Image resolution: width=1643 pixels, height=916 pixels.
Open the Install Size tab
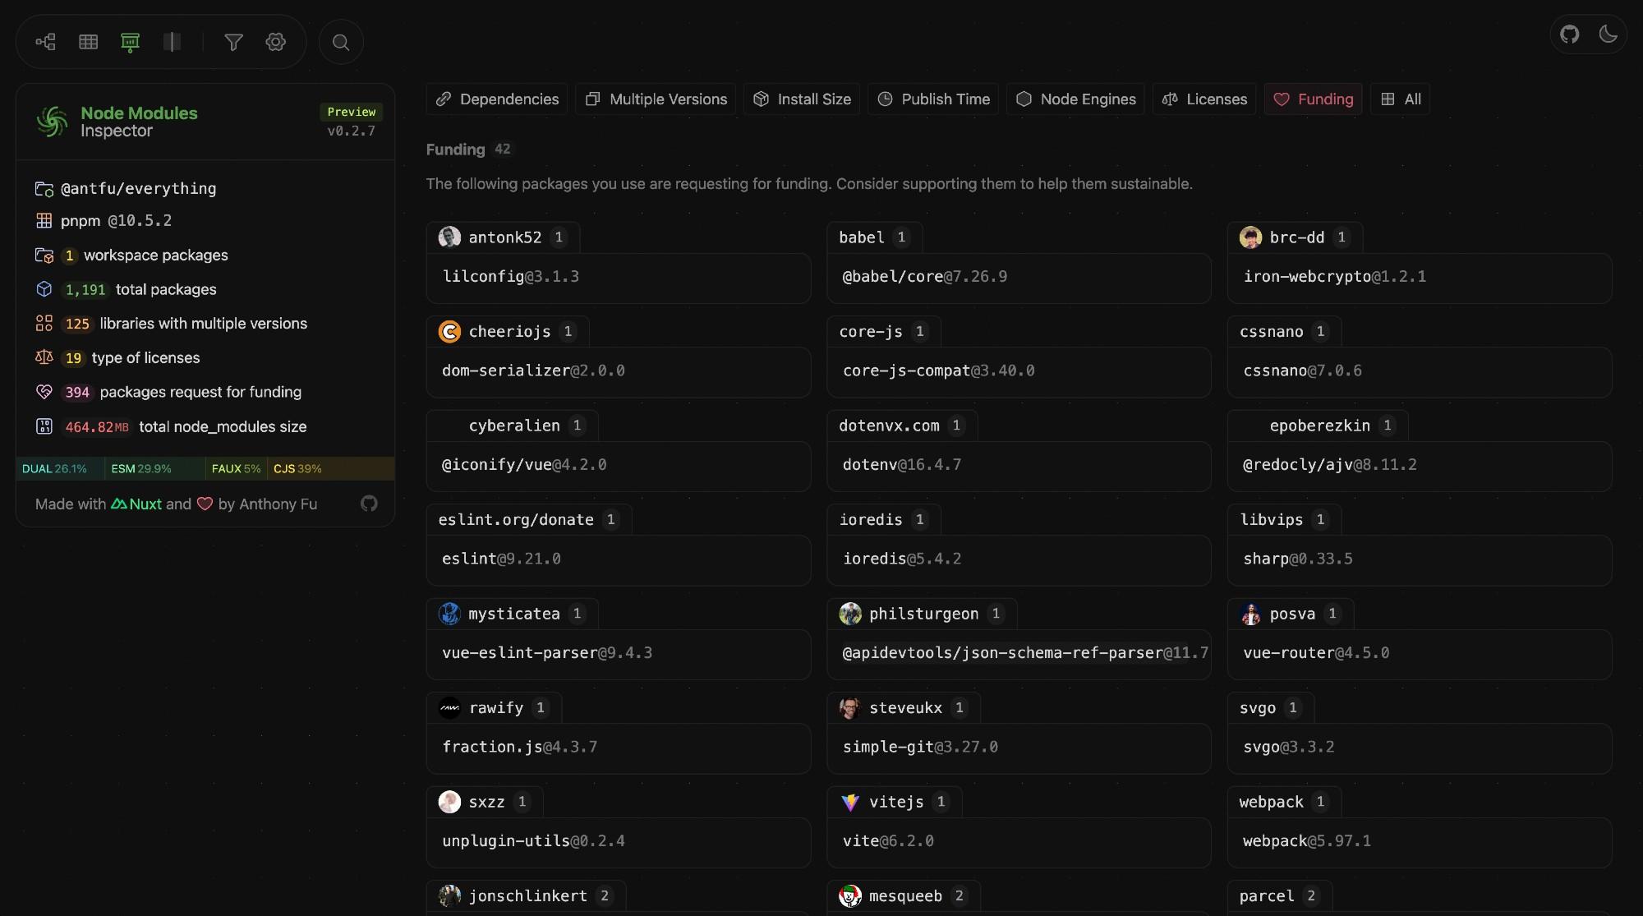[802, 99]
